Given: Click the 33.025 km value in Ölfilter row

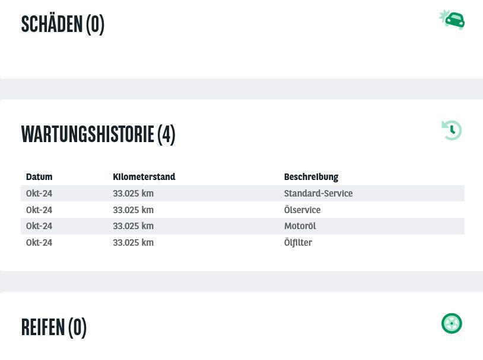Looking at the screenshot, I should point(133,243).
